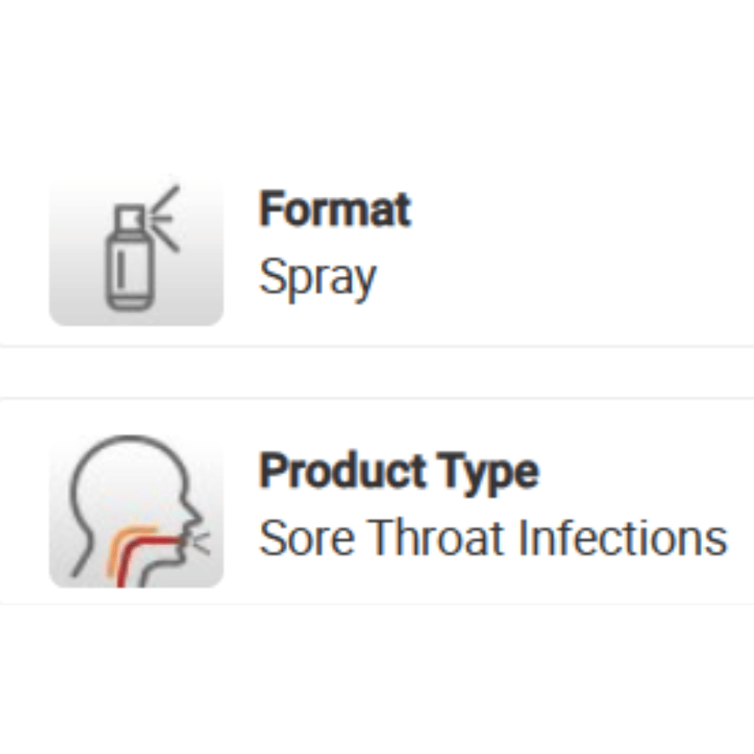Click the "Spray" value text
This screenshot has height=754, width=754.
317,277
